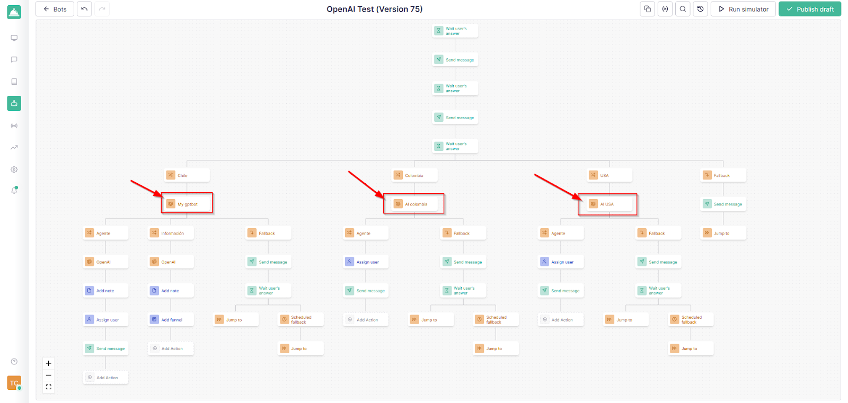Select Agente node under My gptbot
This screenshot has width=848, height=403.
tap(105, 233)
